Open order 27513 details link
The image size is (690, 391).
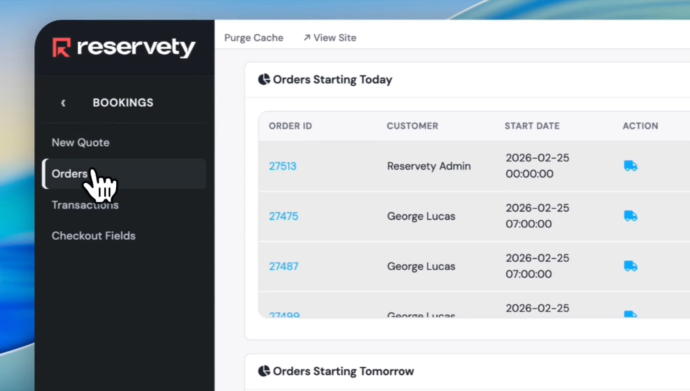pyautogui.click(x=282, y=166)
